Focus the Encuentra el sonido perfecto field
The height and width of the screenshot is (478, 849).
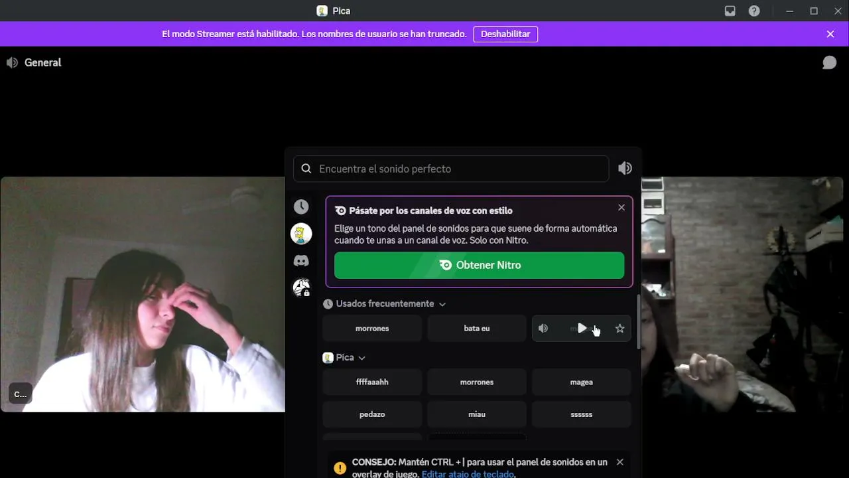pyautogui.click(x=451, y=169)
